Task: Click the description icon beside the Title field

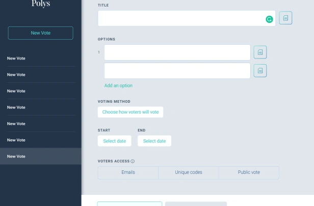Action: point(285,18)
